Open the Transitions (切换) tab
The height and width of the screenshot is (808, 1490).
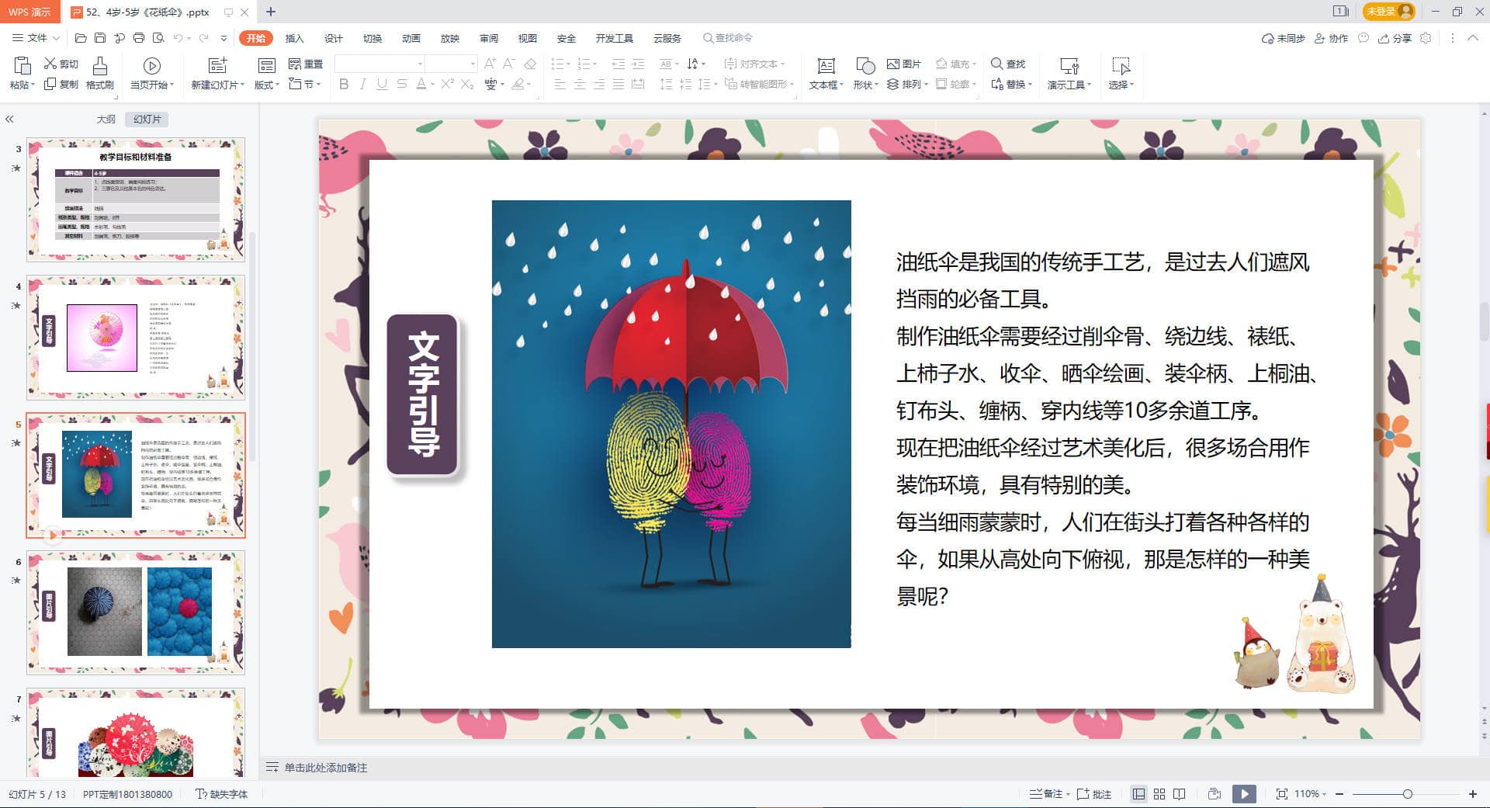[x=372, y=38]
